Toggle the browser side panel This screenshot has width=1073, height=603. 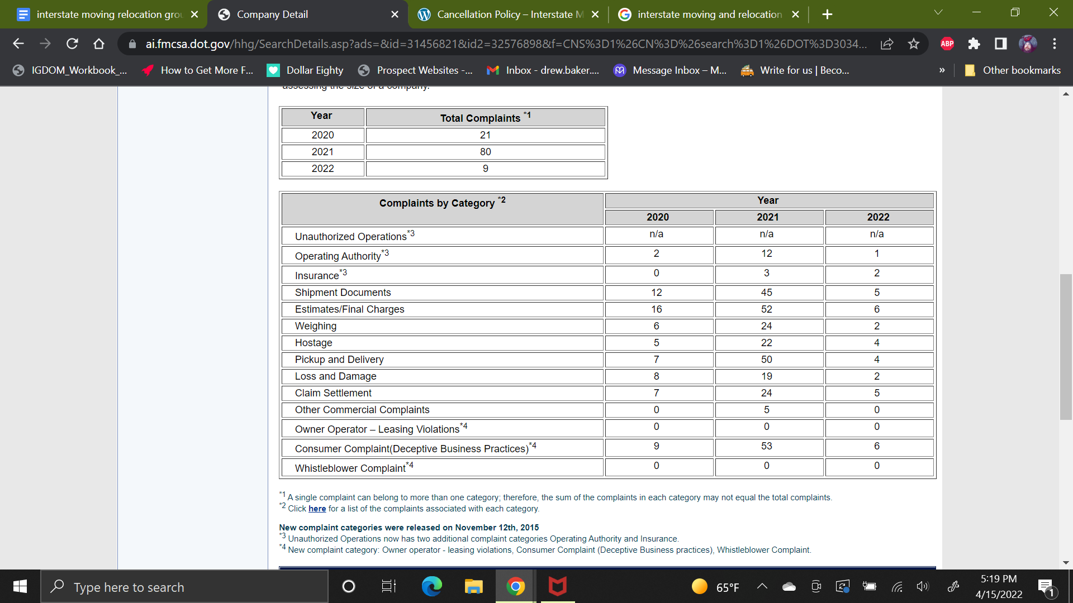1001,44
